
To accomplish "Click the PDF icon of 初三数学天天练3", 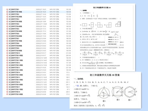I will tap(7, 19).
